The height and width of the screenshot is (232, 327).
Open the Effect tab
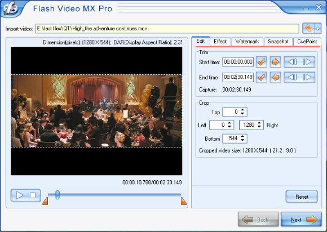click(220, 42)
